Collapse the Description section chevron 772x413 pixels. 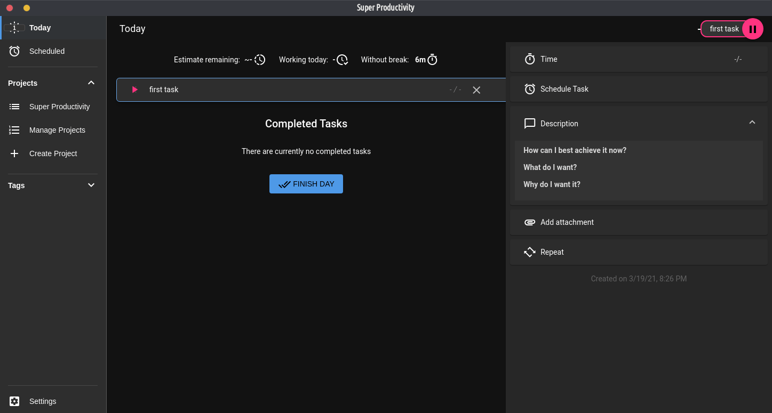[x=752, y=122]
